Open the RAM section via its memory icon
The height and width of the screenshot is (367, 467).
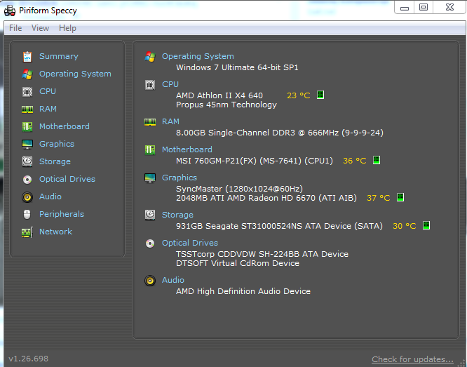click(x=27, y=109)
